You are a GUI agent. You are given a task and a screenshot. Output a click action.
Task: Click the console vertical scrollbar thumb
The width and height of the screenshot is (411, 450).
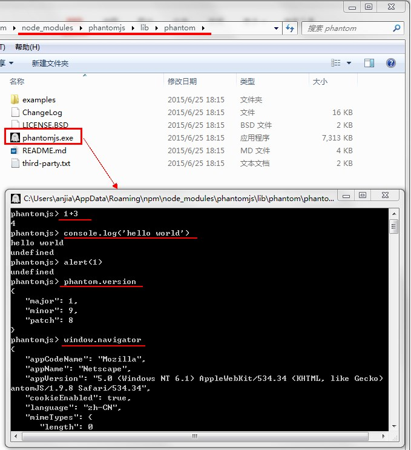(x=394, y=227)
